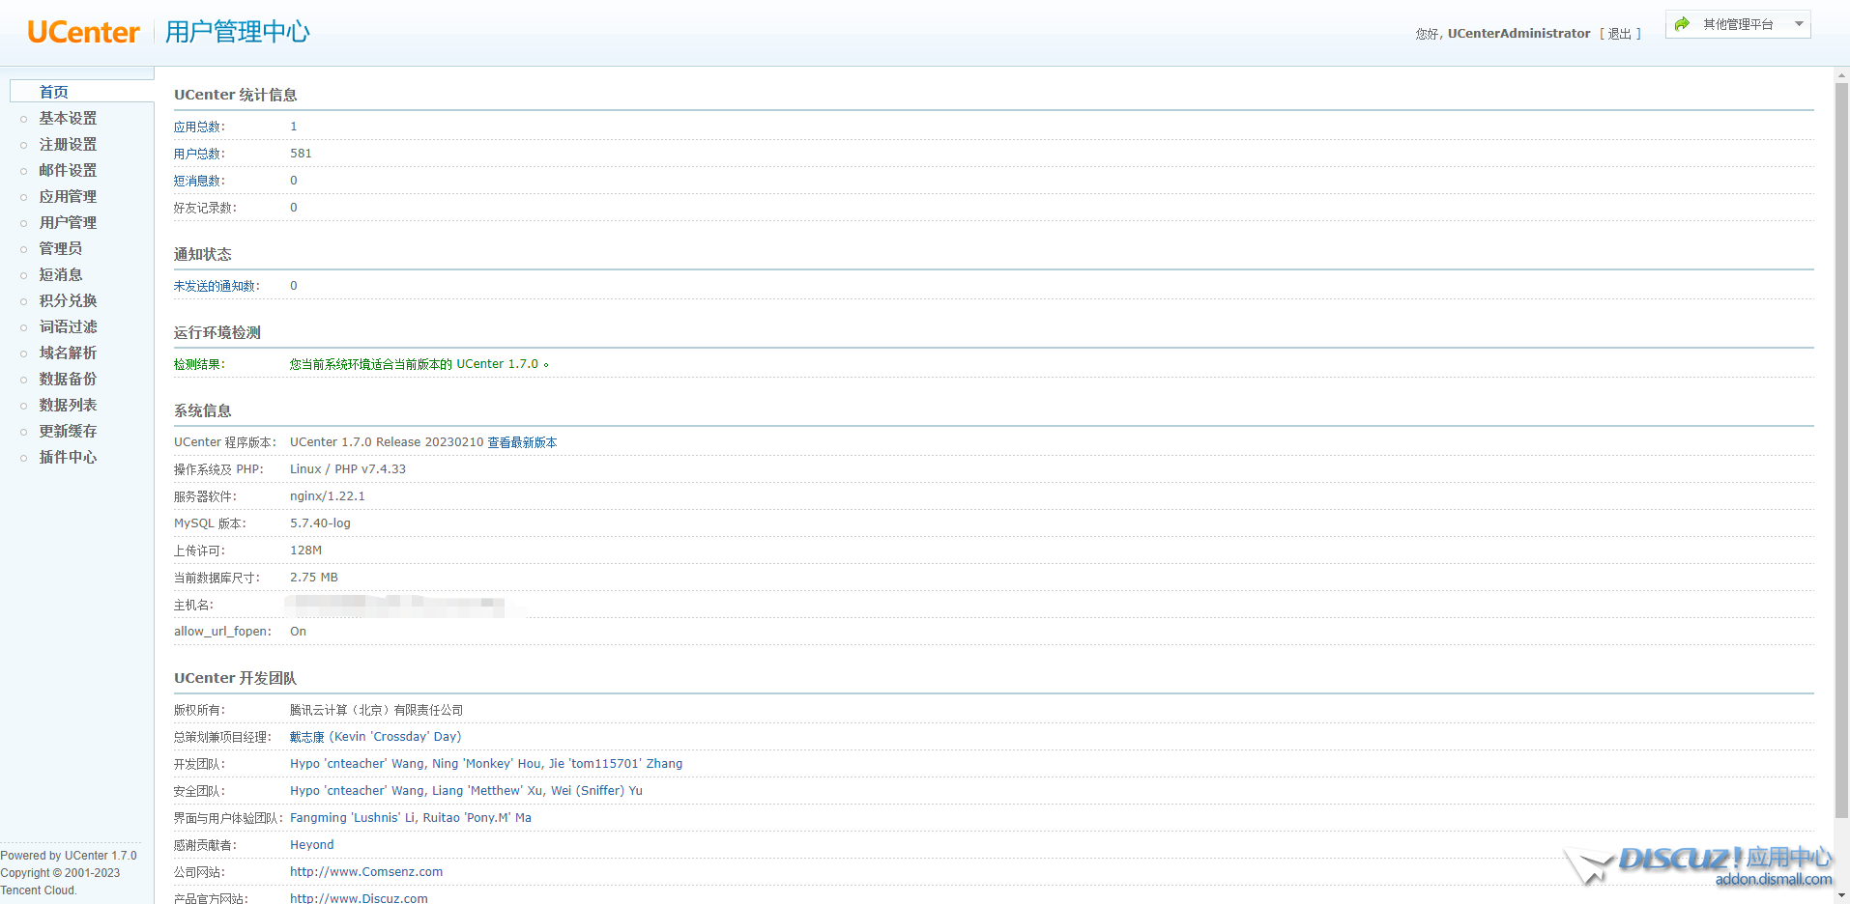Click the user count value 581
Image resolution: width=1850 pixels, height=904 pixels.
click(301, 154)
